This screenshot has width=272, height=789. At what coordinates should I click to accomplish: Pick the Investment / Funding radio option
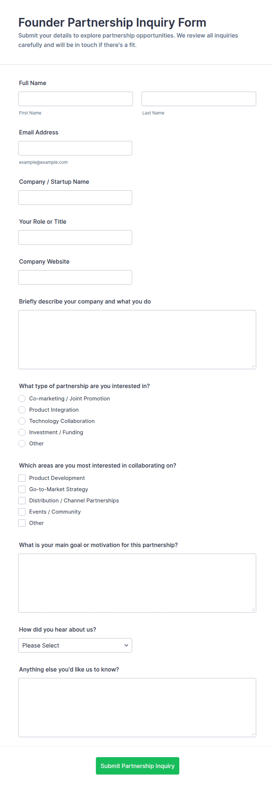[22, 432]
